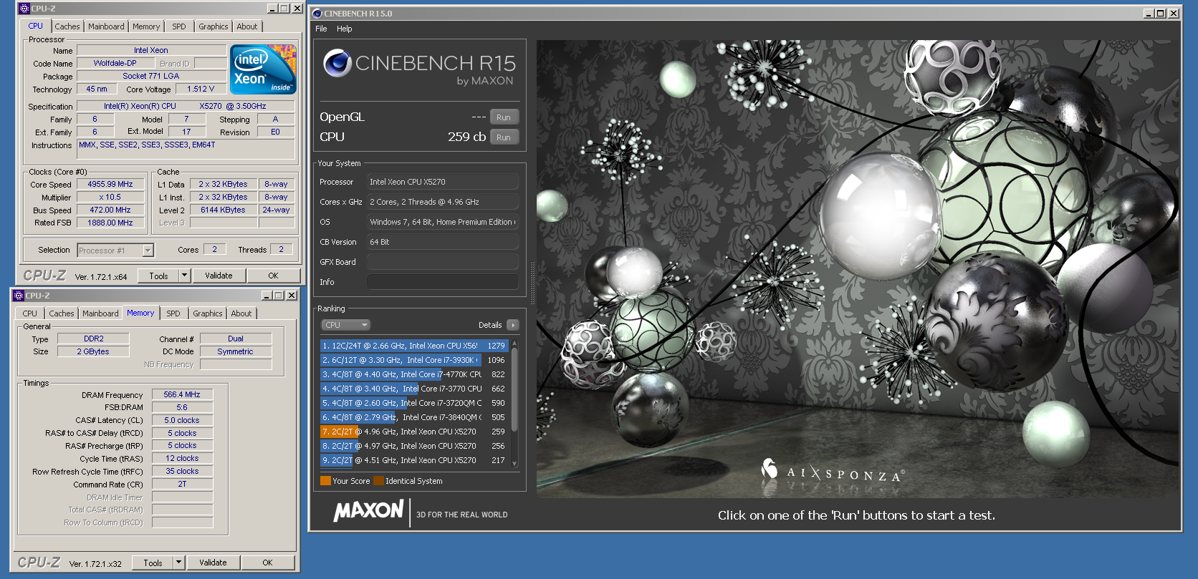The width and height of the screenshot is (1198, 579).
Task: Open the Details arrow in Ranking
Action: coord(512,325)
